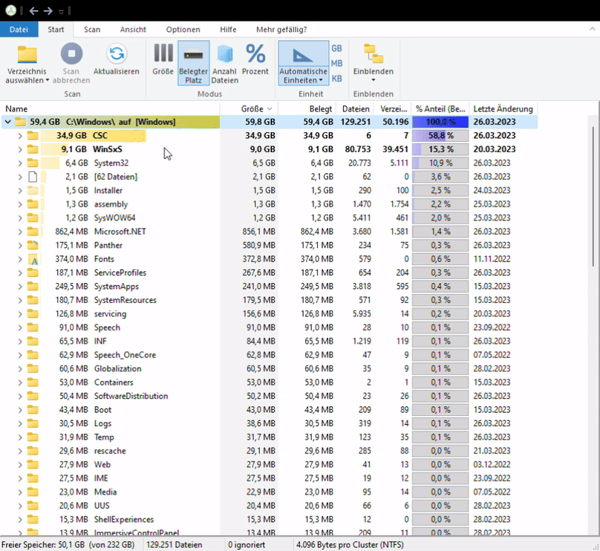
Task: Click the CSC folder icon
Action: (x=33, y=135)
